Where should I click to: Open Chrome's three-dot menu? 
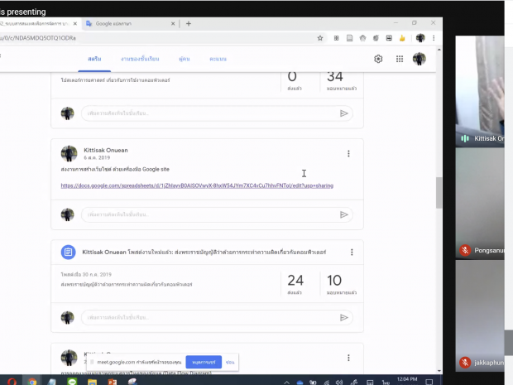tap(434, 38)
